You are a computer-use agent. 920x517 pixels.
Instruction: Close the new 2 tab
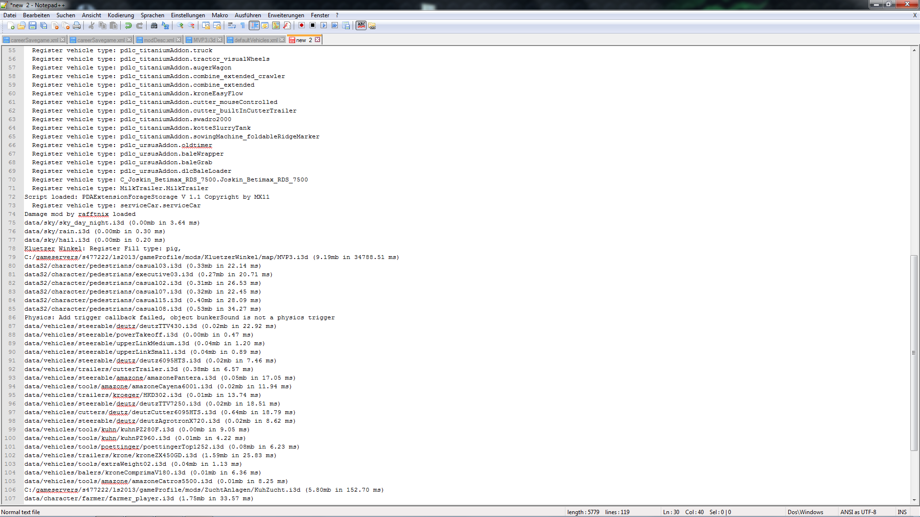[x=317, y=40]
